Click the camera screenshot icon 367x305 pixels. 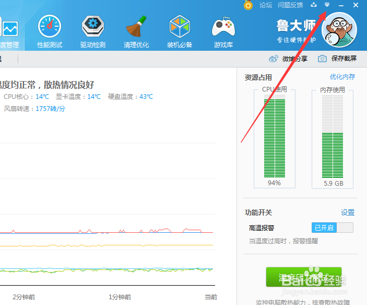point(322,59)
